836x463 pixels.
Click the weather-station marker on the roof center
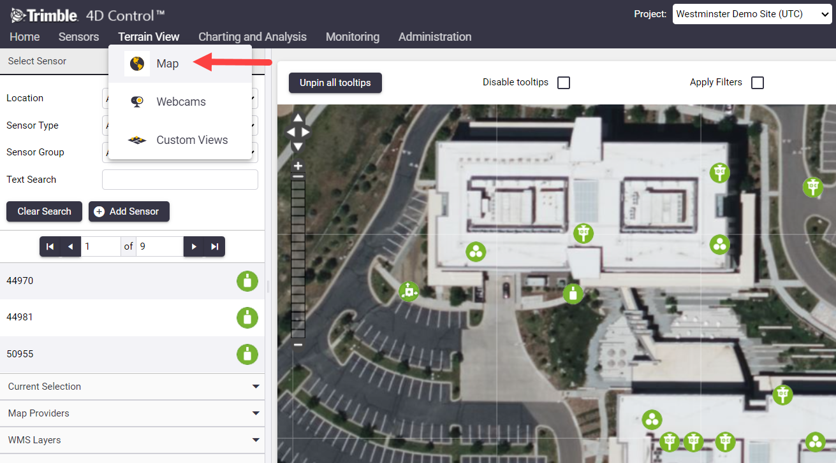pyautogui.click(x=583, y=233)
